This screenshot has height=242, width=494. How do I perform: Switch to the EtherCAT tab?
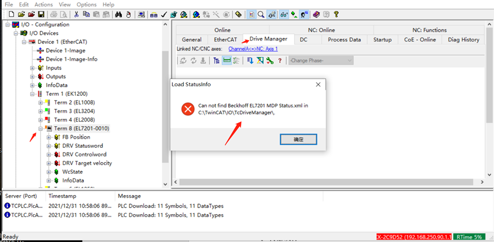(x=225, y=39)
